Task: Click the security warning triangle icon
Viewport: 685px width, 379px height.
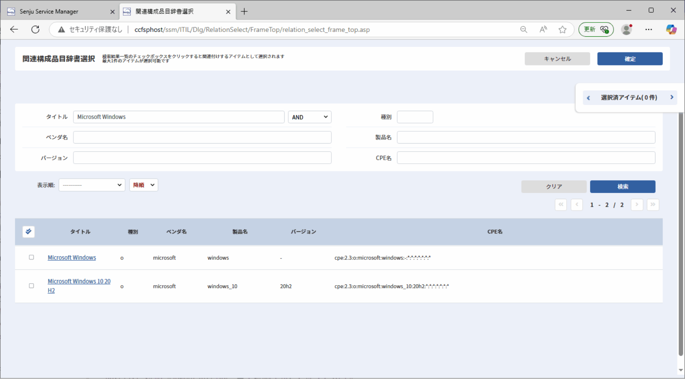Action: pos(61,30)
